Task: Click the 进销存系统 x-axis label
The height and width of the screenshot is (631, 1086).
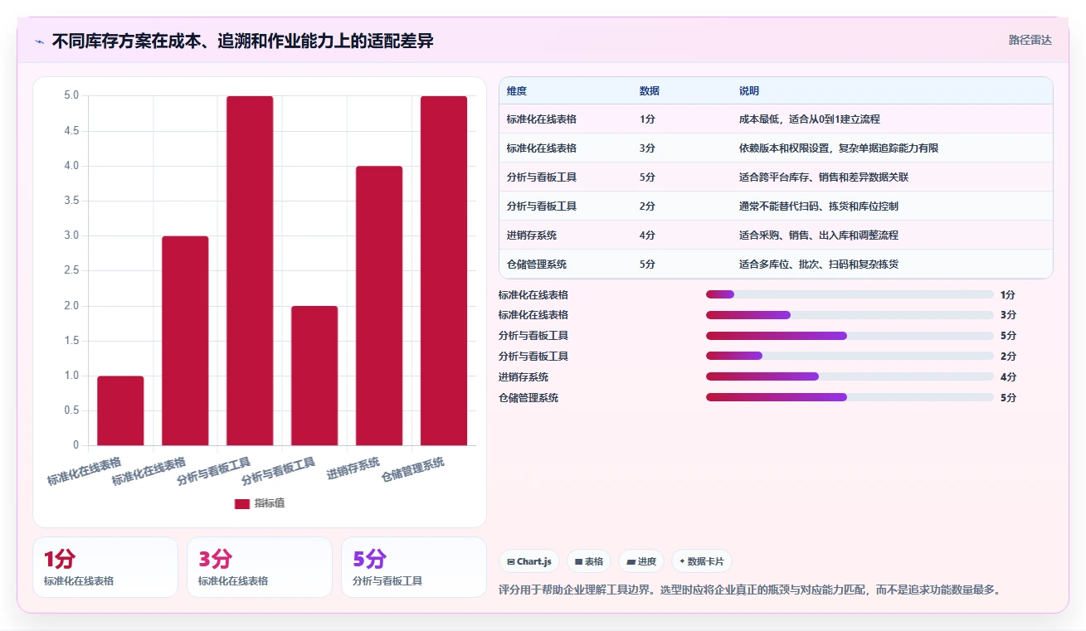Action: point(353,468)
